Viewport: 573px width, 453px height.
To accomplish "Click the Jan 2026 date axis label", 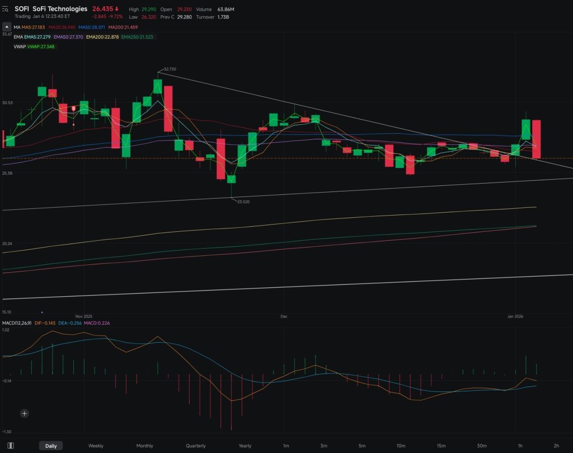I will click(515, 316).
